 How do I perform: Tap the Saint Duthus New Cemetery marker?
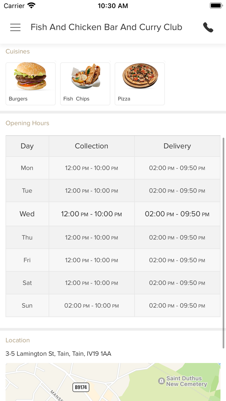(161, 381)
